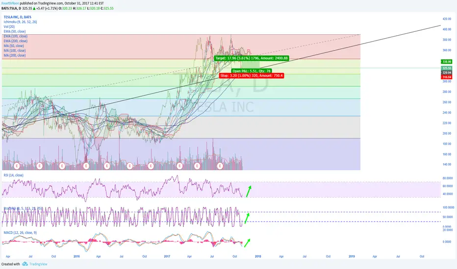The height and width of the screenshot is (269, 457).
Task: Click the red Stop 3.20 (1.00%) label
Action: 252,76
